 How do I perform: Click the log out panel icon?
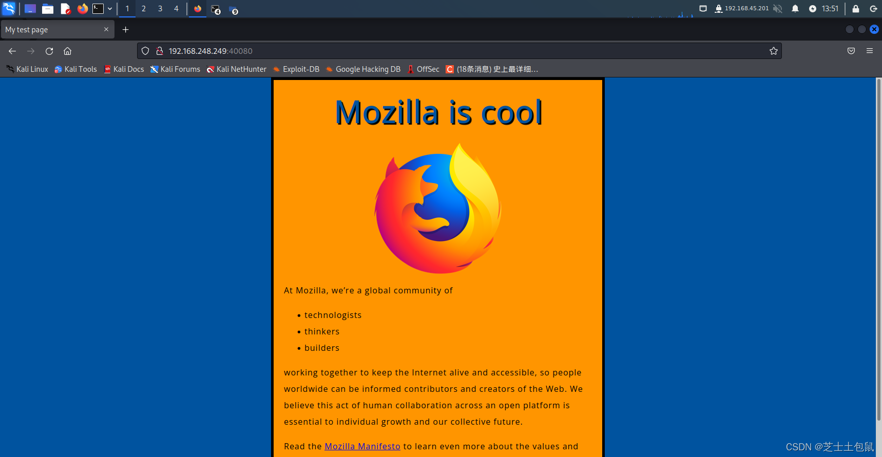pos(873,9)
